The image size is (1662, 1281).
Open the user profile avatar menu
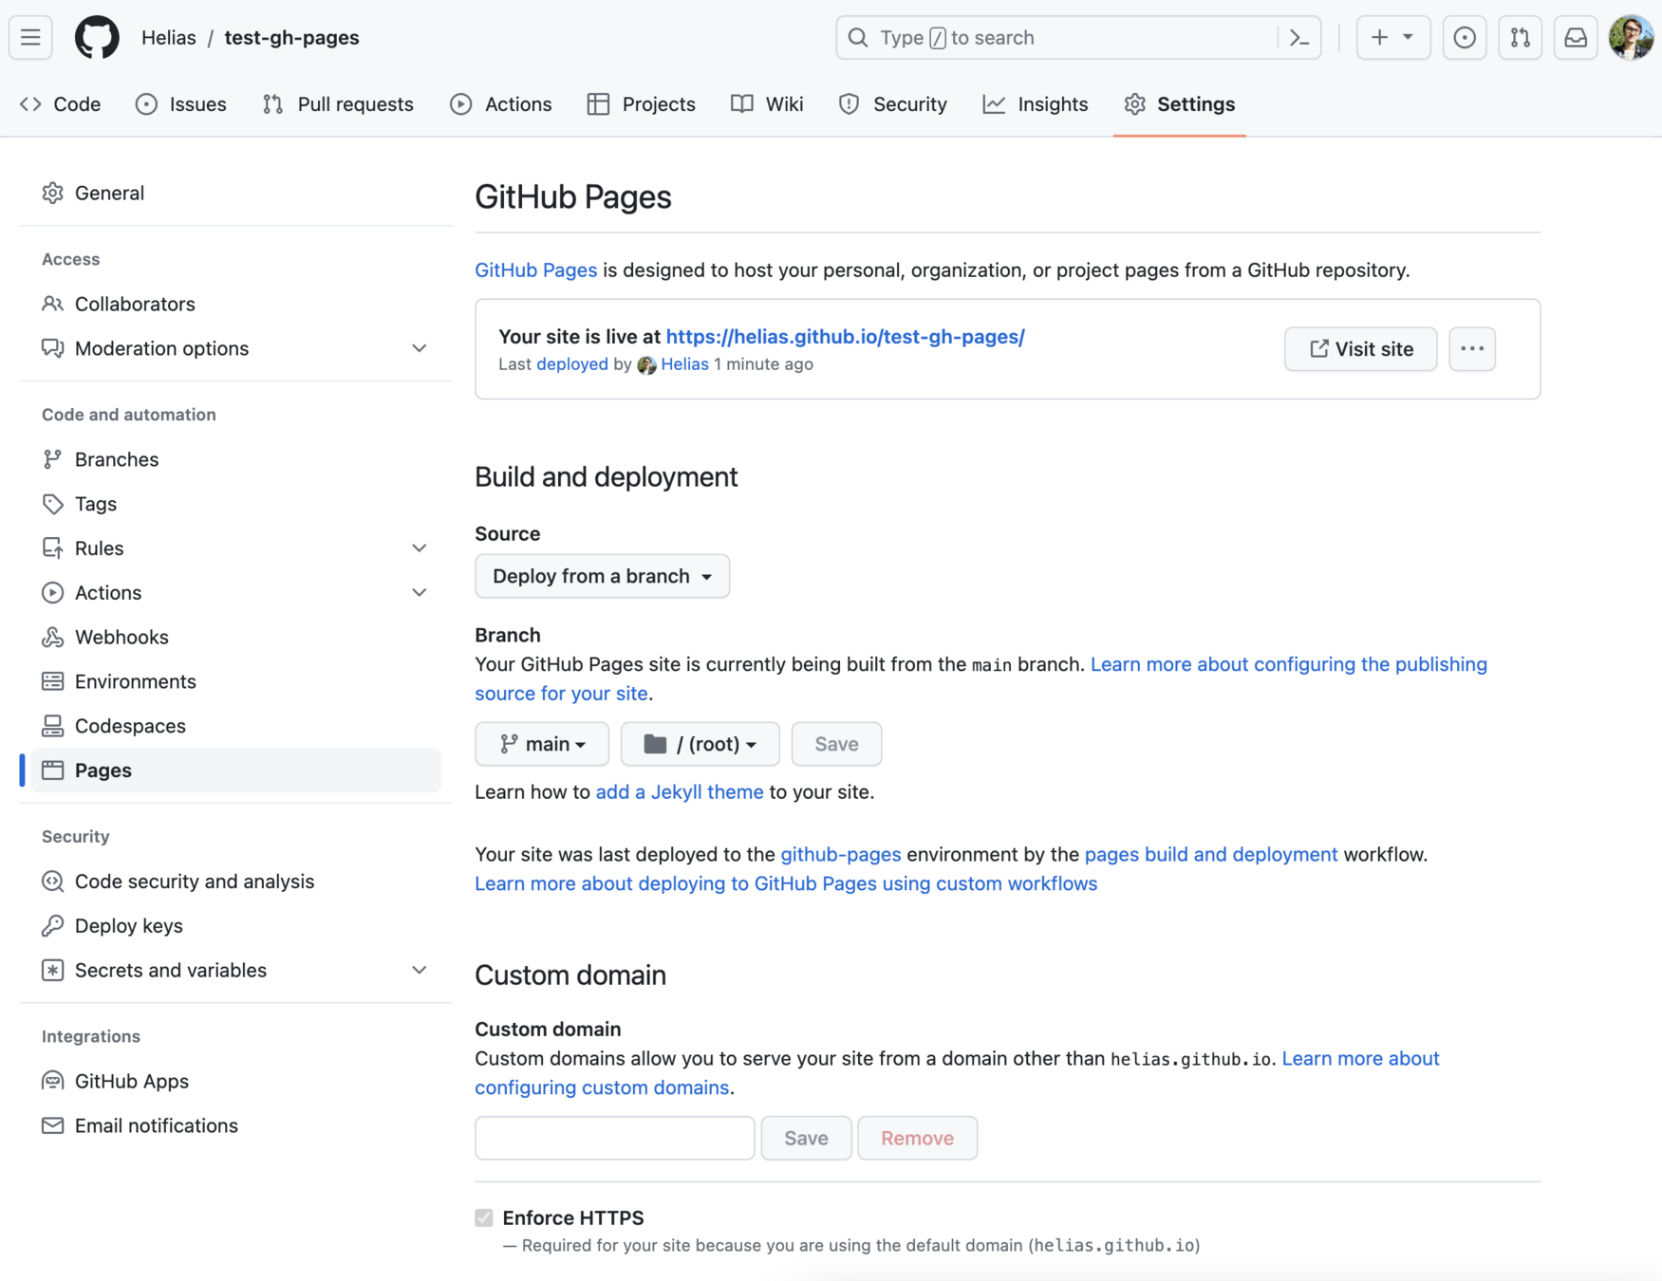(1632, 38)
